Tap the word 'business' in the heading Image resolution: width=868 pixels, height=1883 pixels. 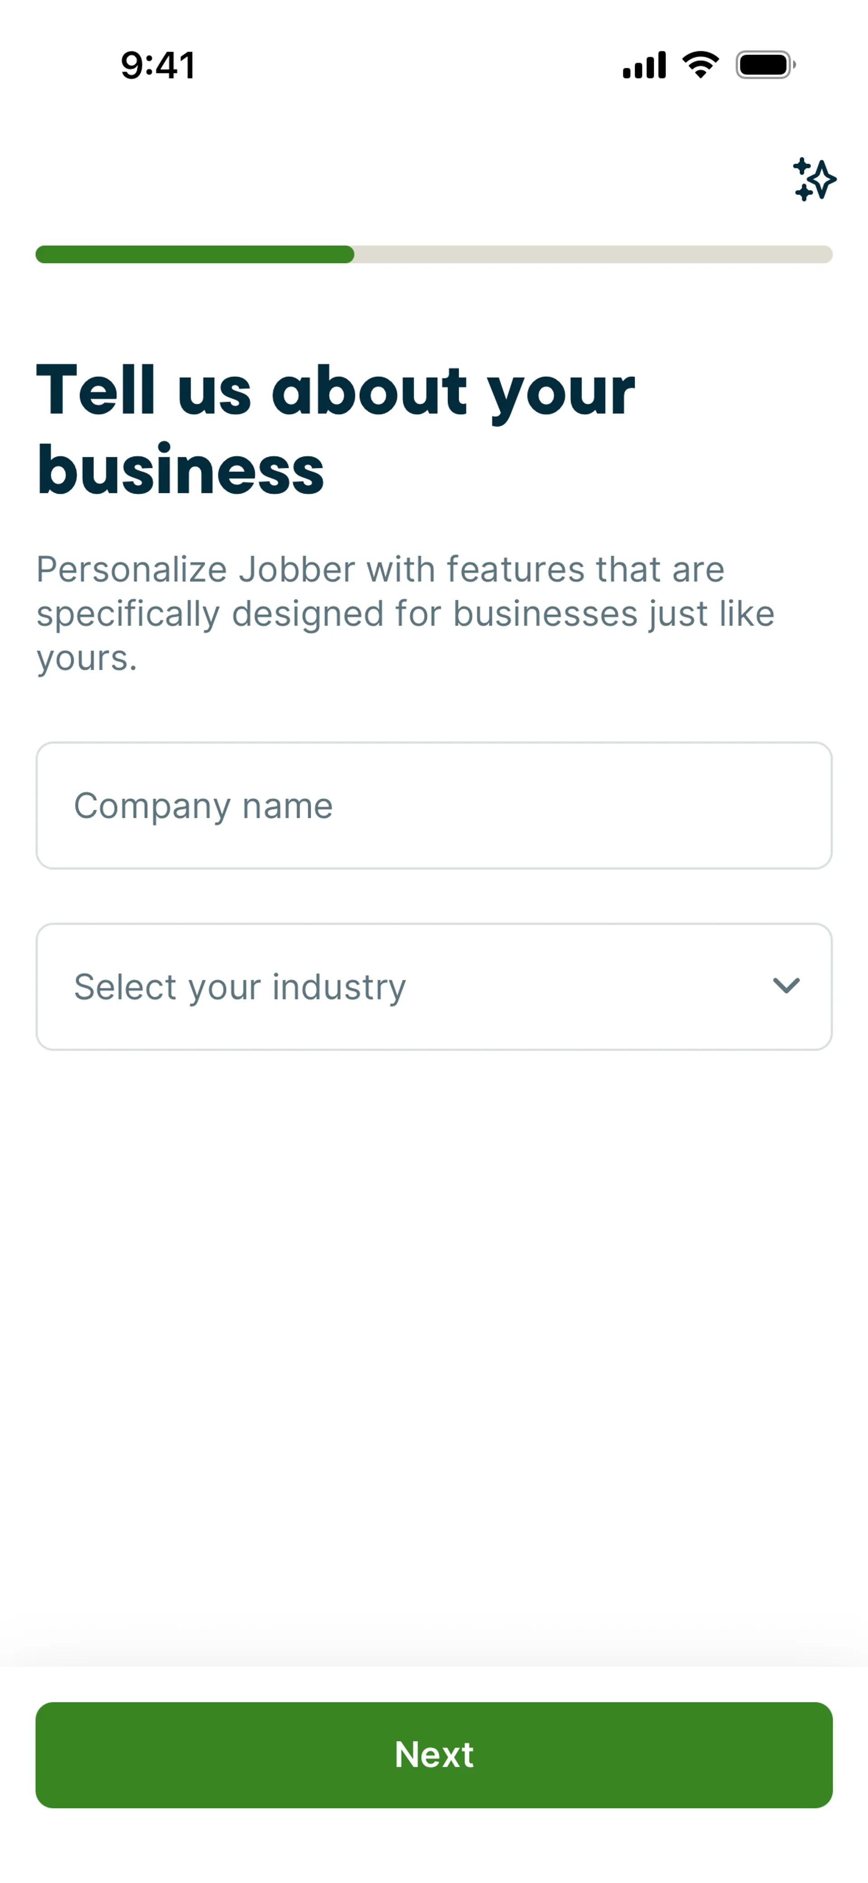click(180, 470)
